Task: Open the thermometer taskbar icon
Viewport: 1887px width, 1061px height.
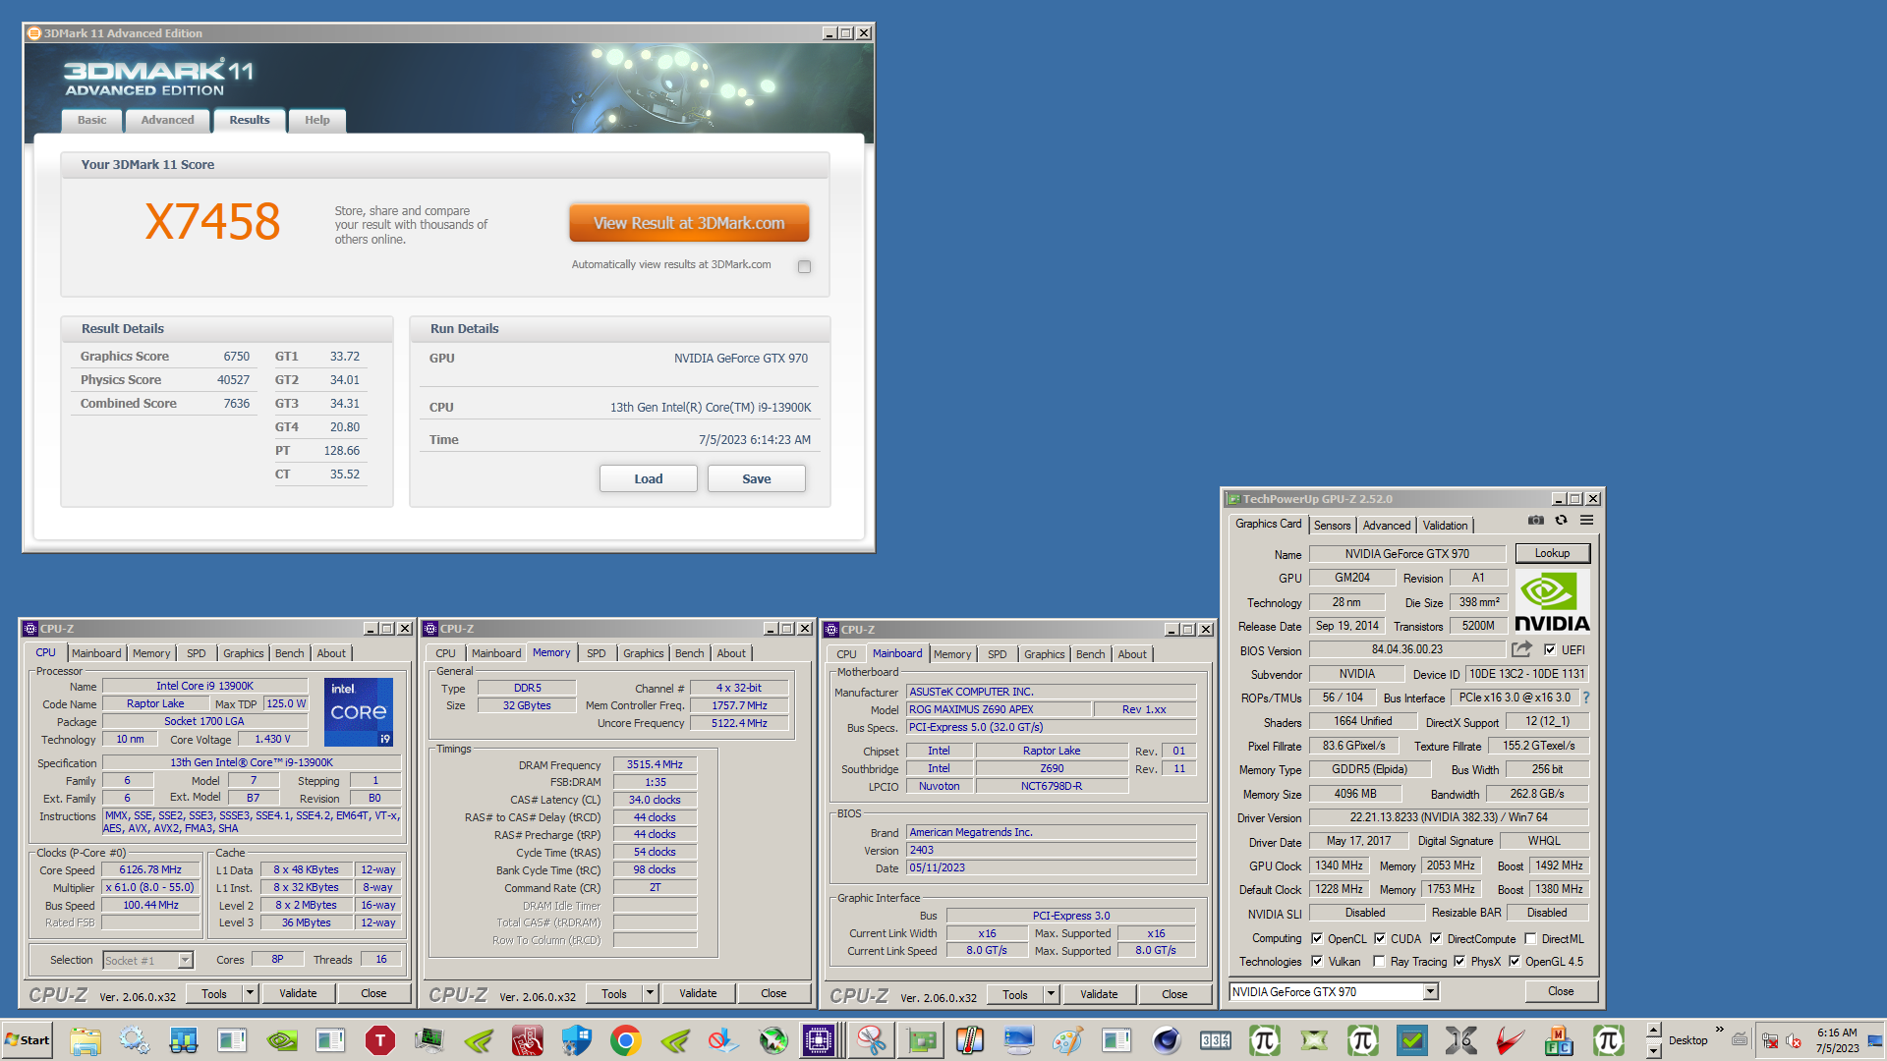Action: 969,1040
